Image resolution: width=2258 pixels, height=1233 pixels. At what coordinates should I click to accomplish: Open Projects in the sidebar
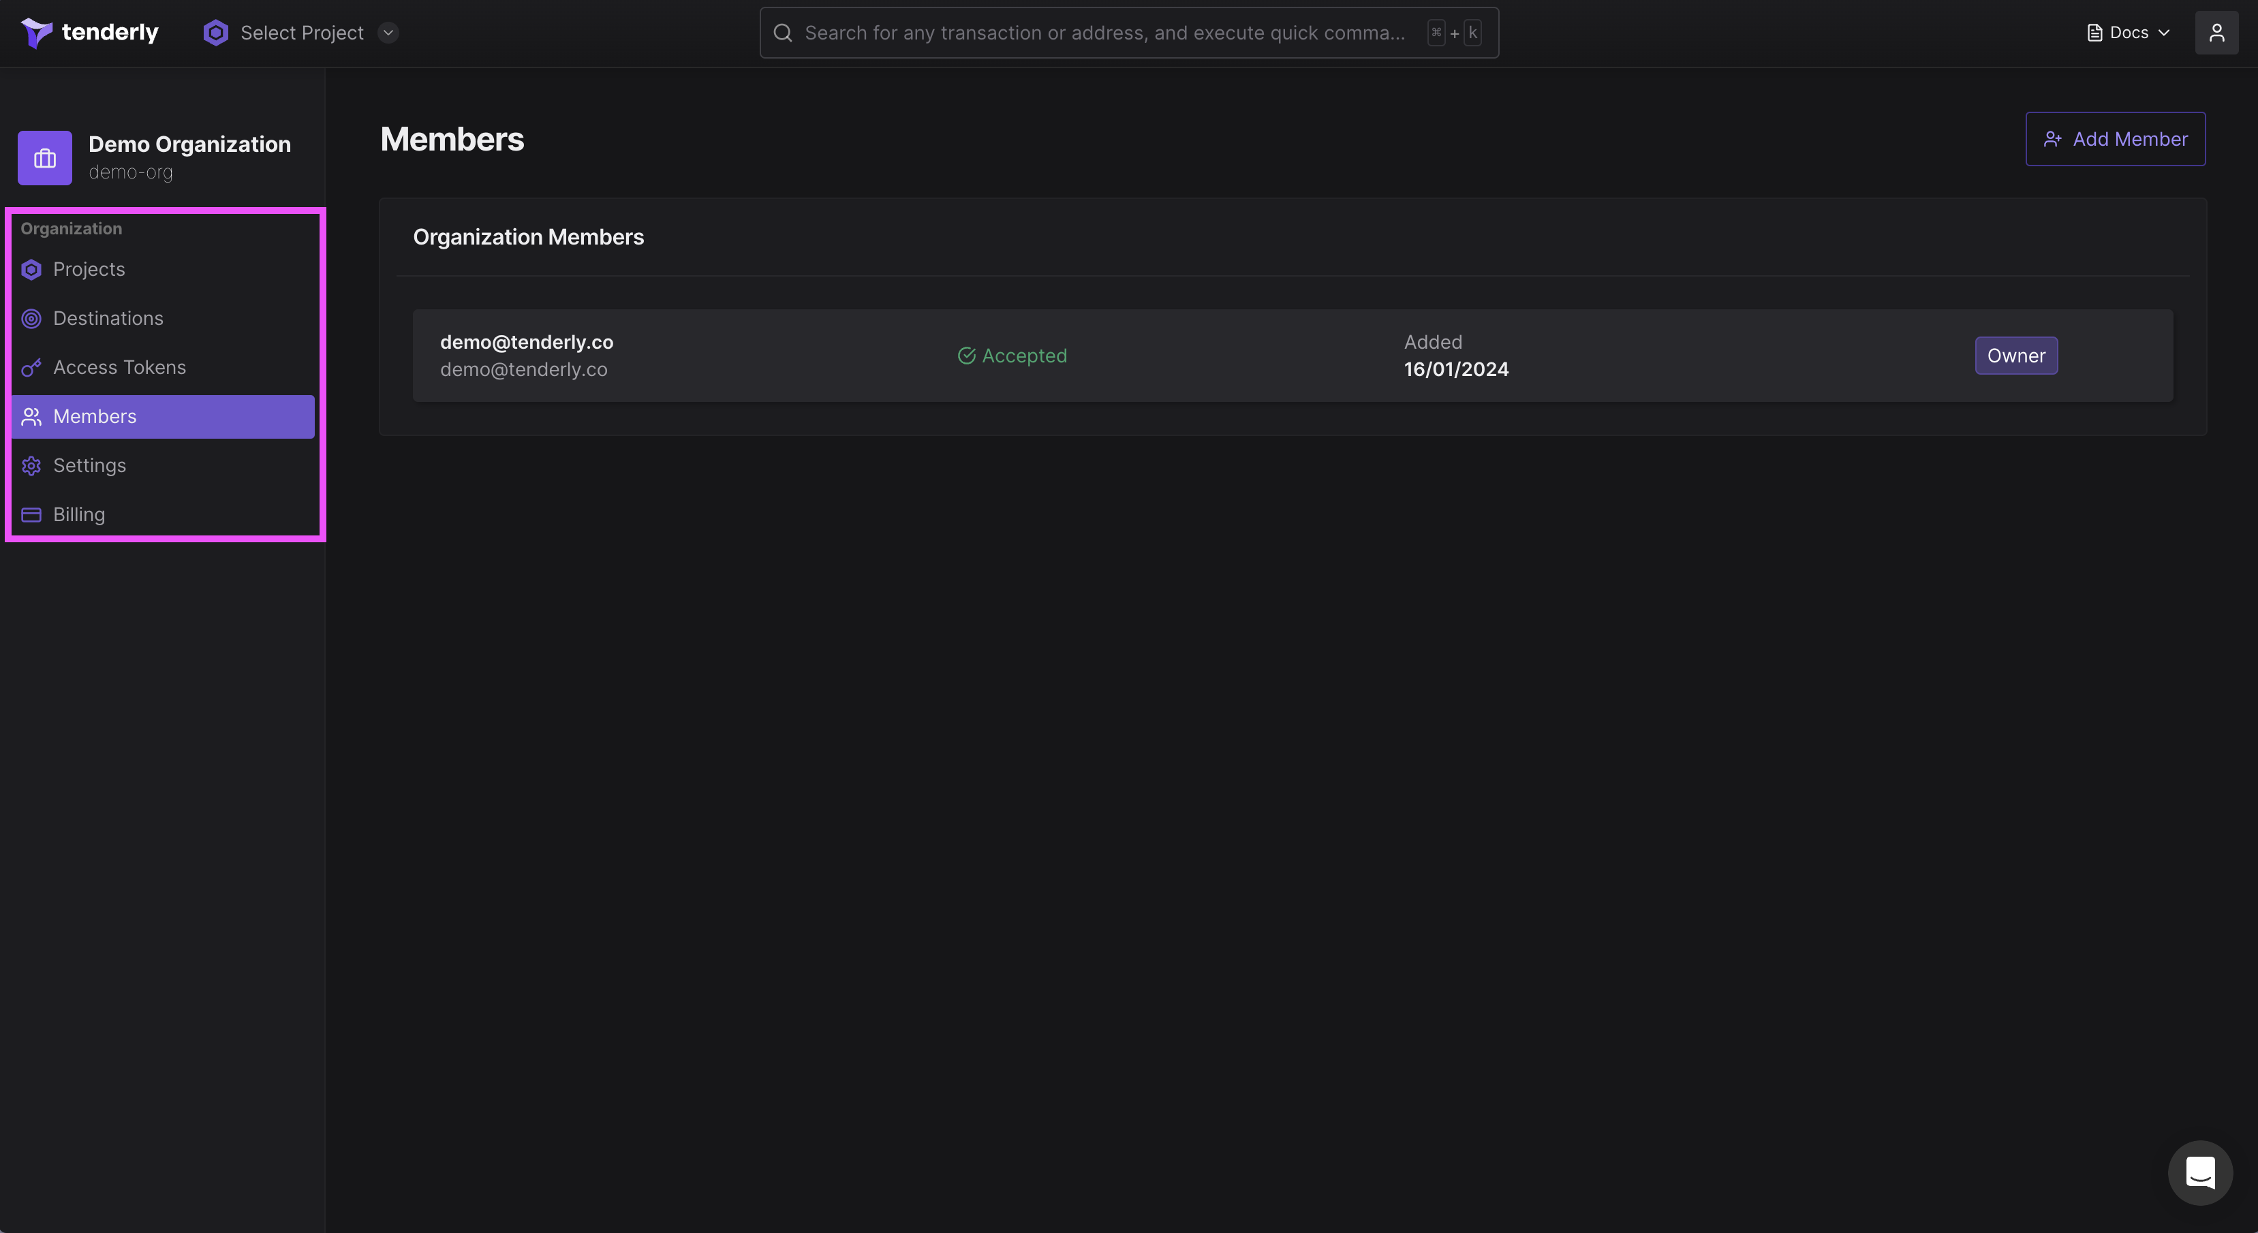point(163,269)
